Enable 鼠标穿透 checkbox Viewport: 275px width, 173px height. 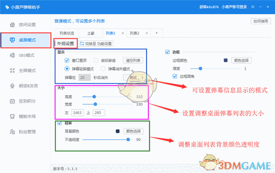96,61
